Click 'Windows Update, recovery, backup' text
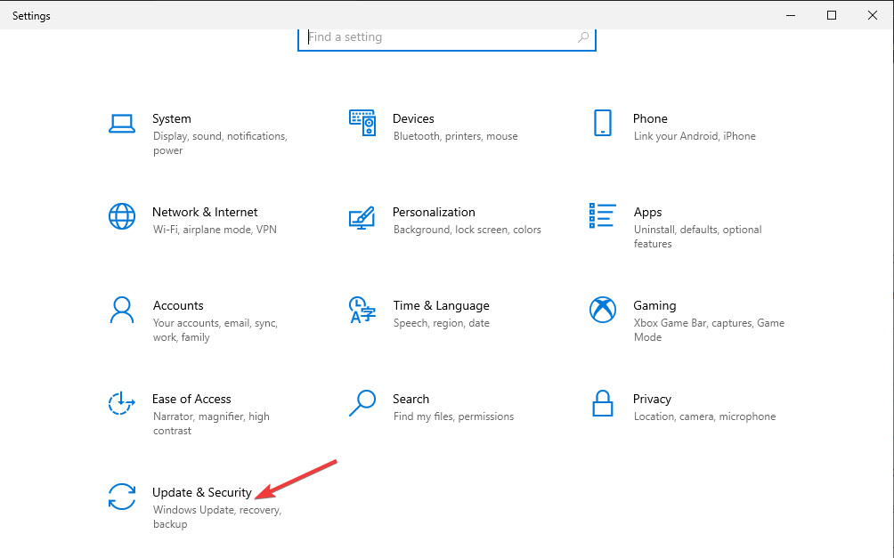Image resolution: width=894 pixels, height=558 pixels. (x=217, y=517)
